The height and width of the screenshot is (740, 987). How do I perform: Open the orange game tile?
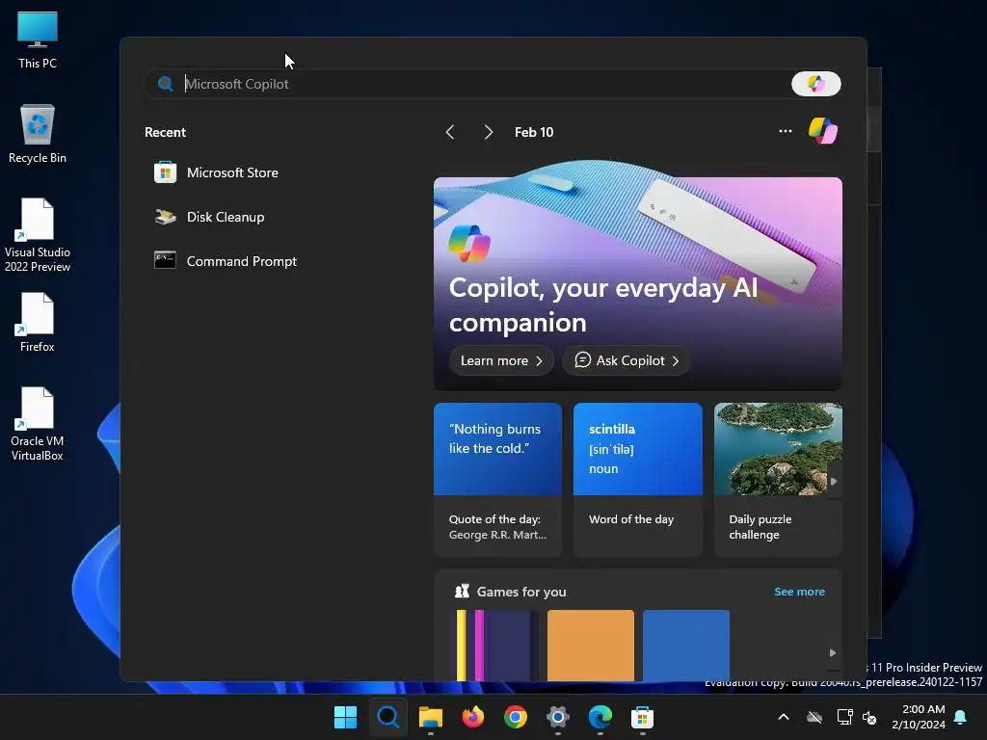[591, 645]
